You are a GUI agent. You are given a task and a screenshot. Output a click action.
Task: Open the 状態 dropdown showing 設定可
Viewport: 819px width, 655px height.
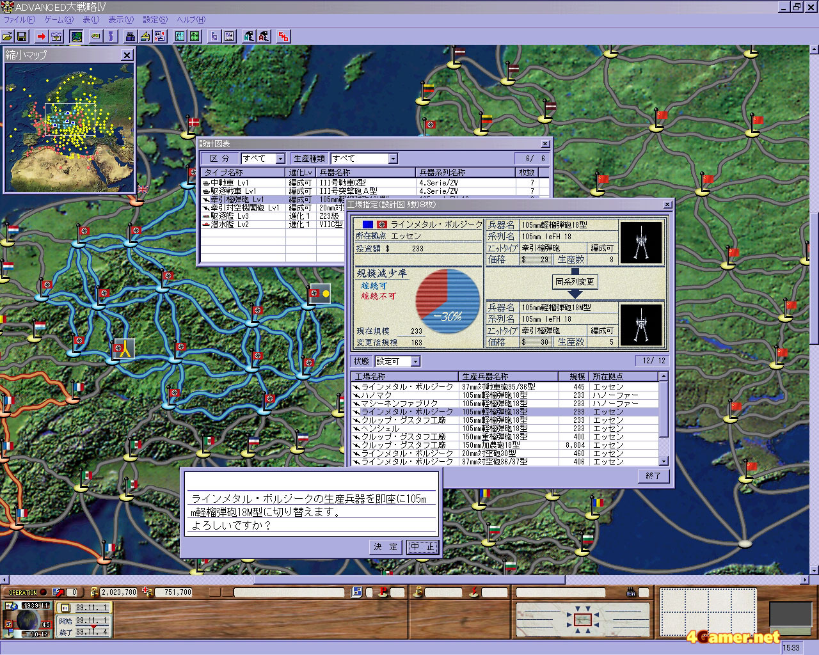397,361
